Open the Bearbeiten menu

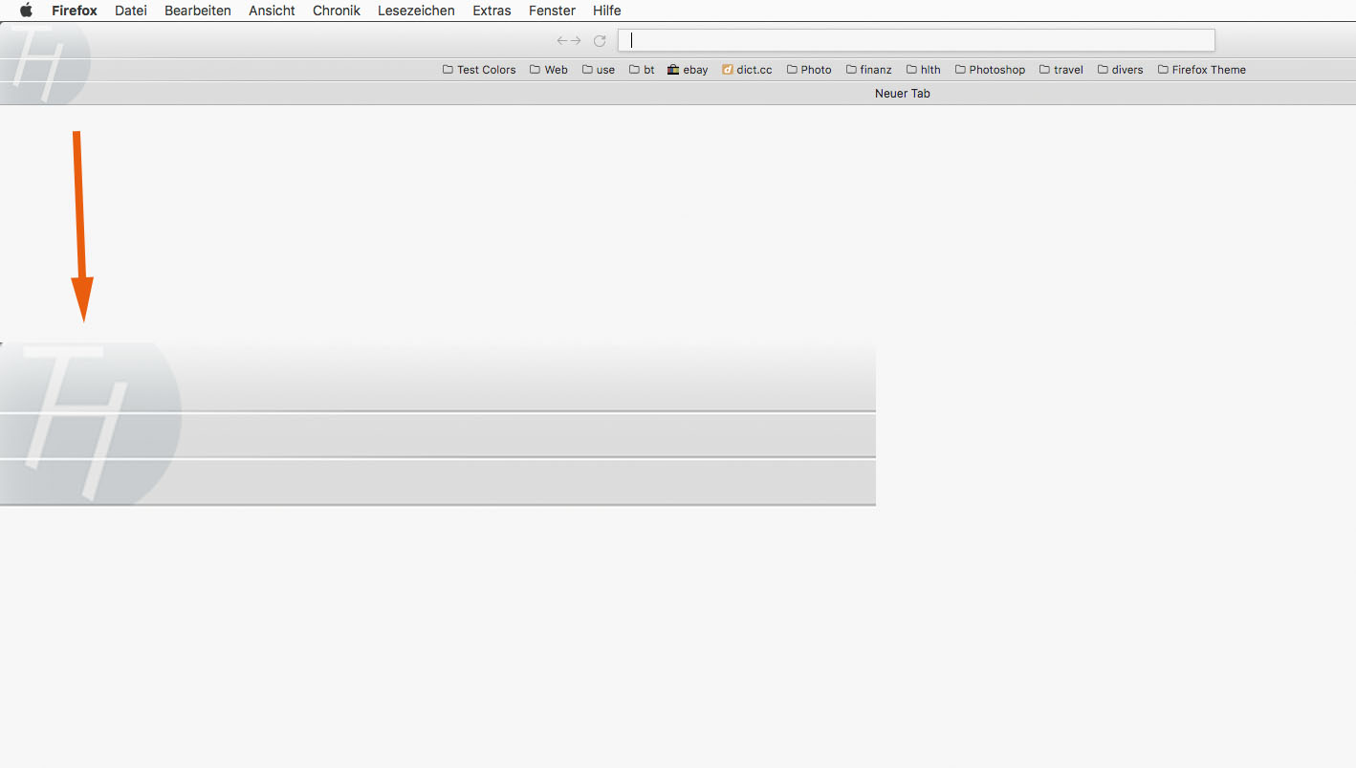[x=198, y=11]
